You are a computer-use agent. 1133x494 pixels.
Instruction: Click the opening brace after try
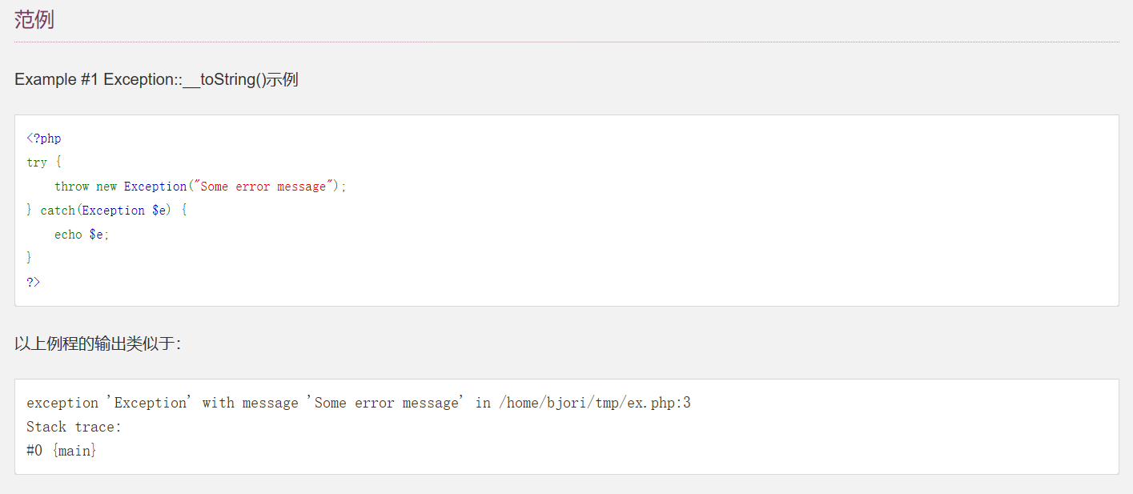(x=58, y=163)
